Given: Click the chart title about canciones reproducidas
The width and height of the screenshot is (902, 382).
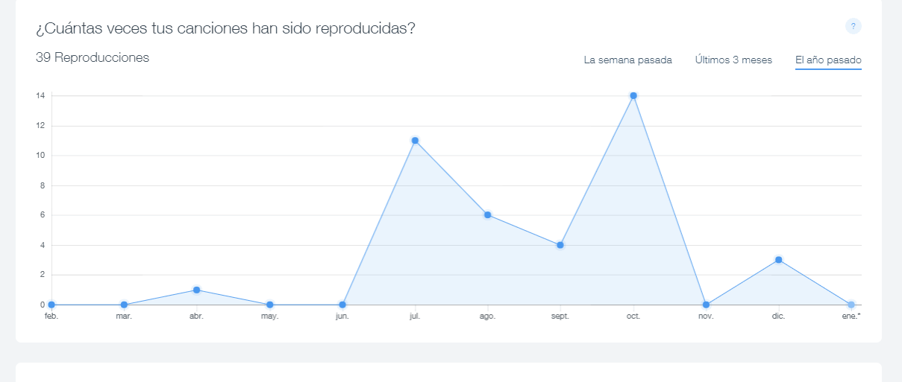Looking at the screenshot, I should pyautogui.click(x=225, y=28).
